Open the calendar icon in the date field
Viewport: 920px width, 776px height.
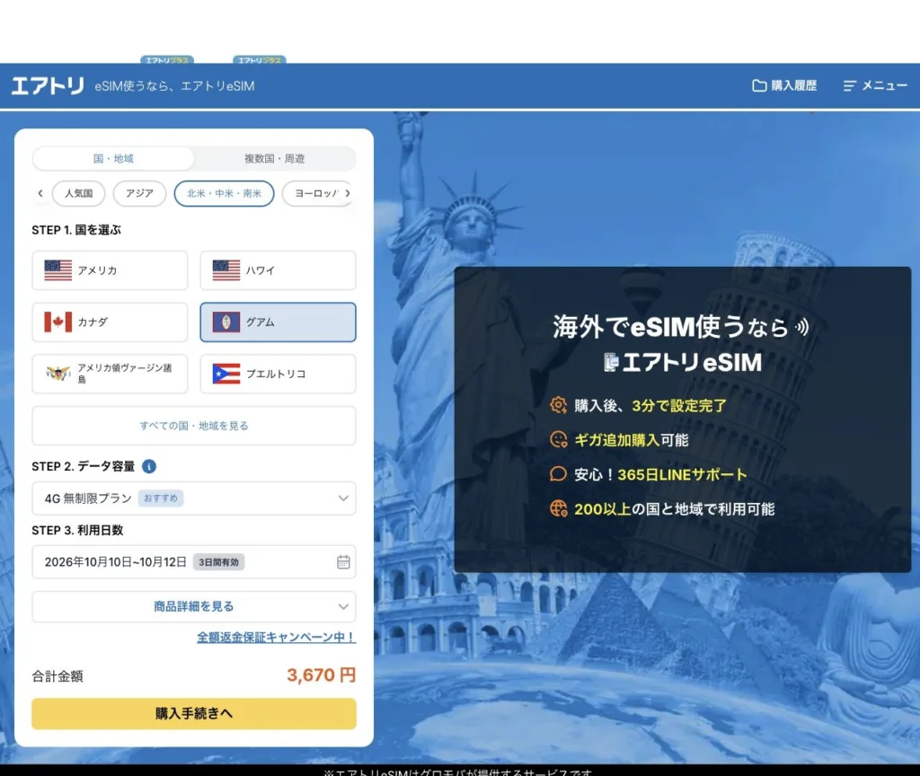tap(344, 562)
